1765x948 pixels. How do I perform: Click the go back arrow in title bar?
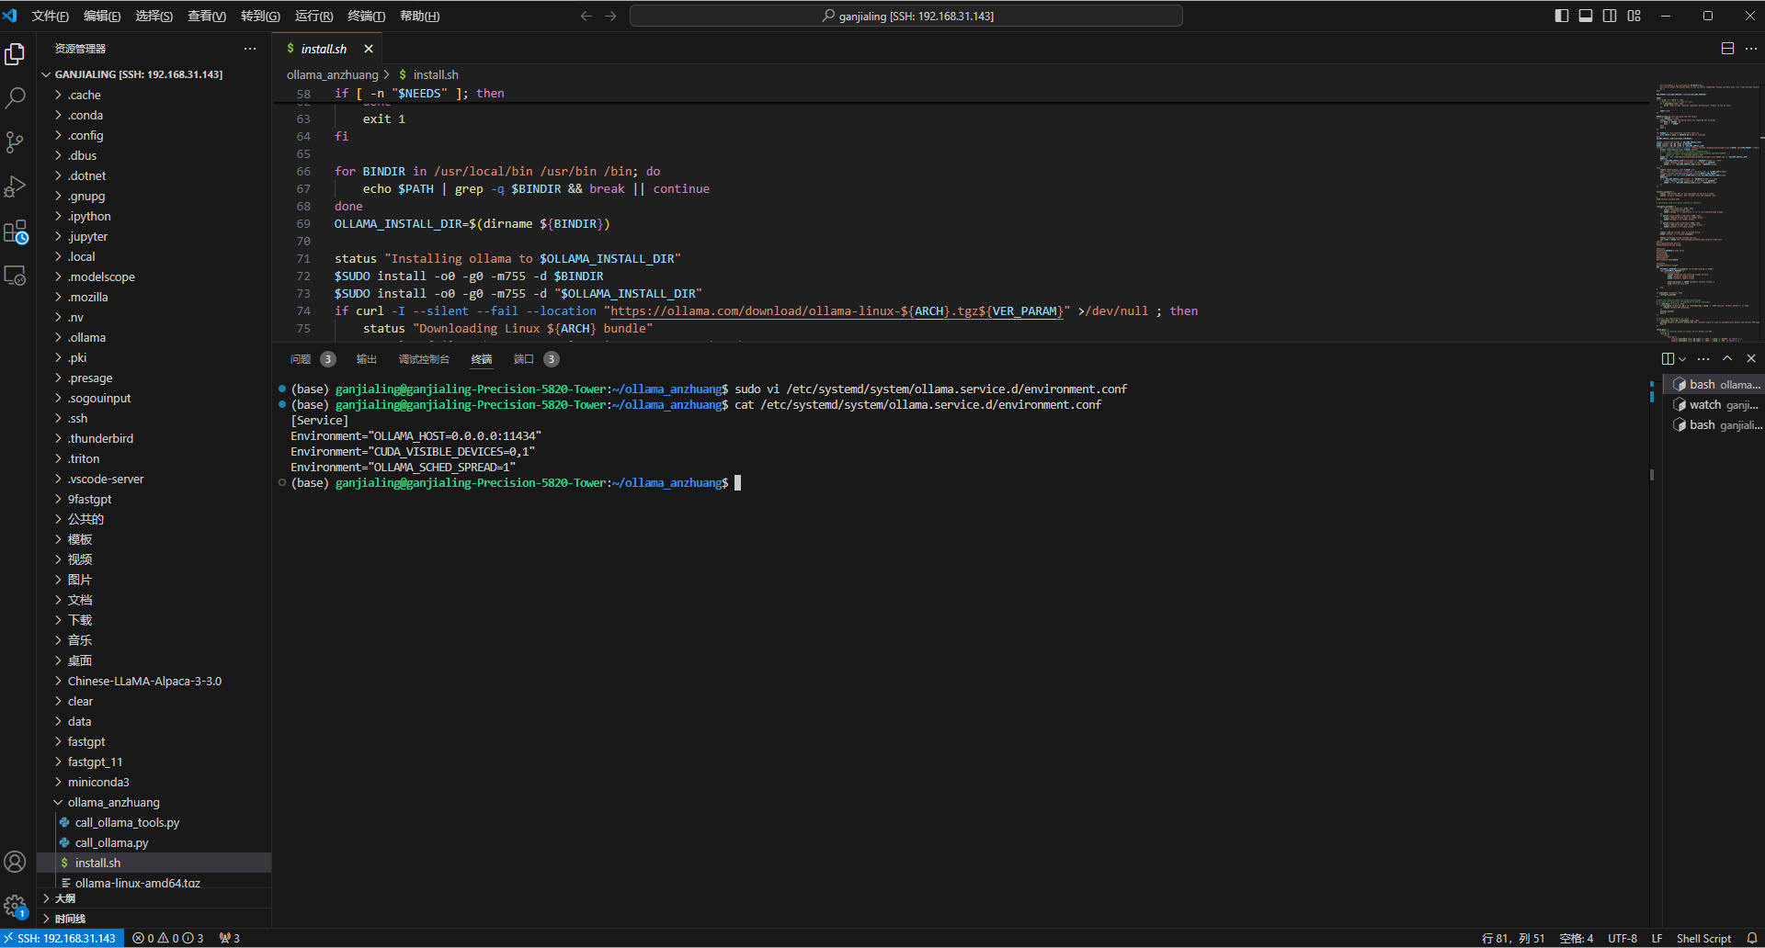click(x=586, y=16)
